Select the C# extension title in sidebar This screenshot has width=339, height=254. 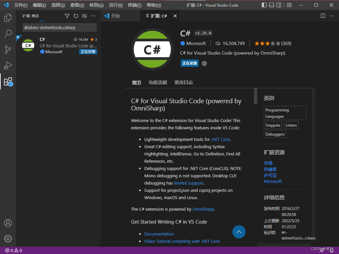tap(42, 39)
